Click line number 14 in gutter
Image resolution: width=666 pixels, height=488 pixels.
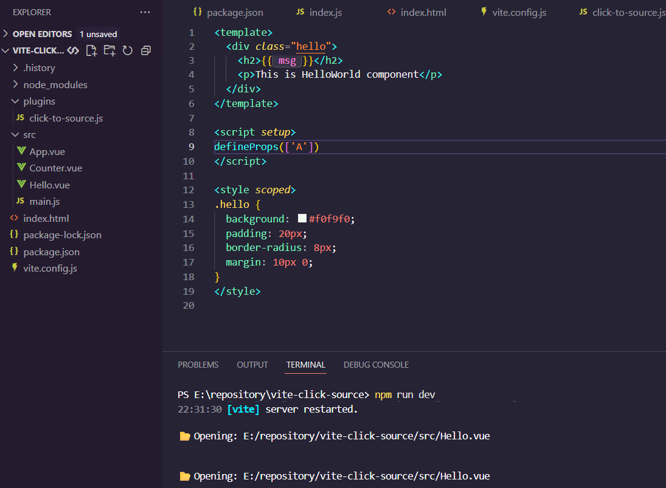tap(188, 219)
